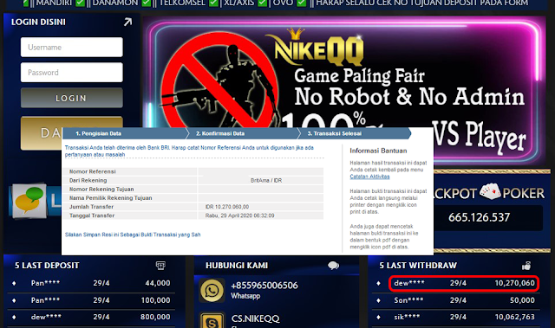Click deposit row Pan**** 44,000

click(92, 283)
